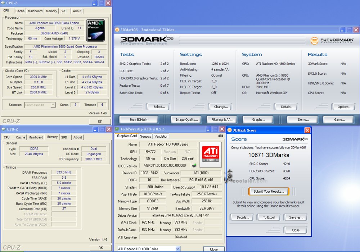
Task: Click Details... button under System in 3DMark06
Action: click(287, 107)
